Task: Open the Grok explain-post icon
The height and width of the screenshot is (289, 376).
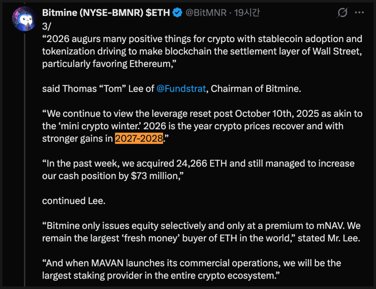Action: [342, 13]
